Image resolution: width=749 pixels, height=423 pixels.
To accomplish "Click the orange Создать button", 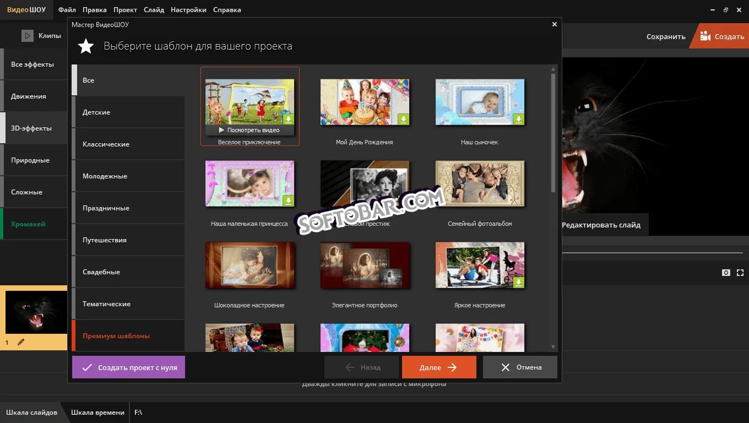I will point(721,36).
